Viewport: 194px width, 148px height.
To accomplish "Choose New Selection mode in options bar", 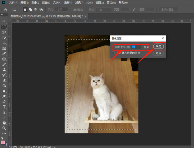I will point(25,10).
